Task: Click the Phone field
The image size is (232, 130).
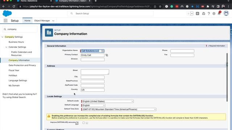Action: click(x=182, y=51)
